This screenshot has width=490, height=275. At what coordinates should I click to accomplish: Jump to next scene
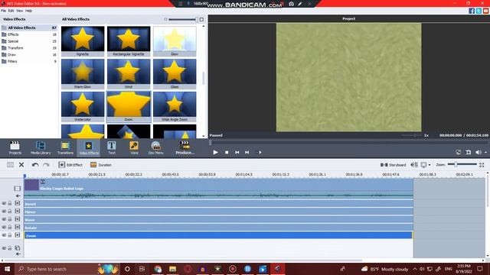pyautogui.click(x=259, y=152)
